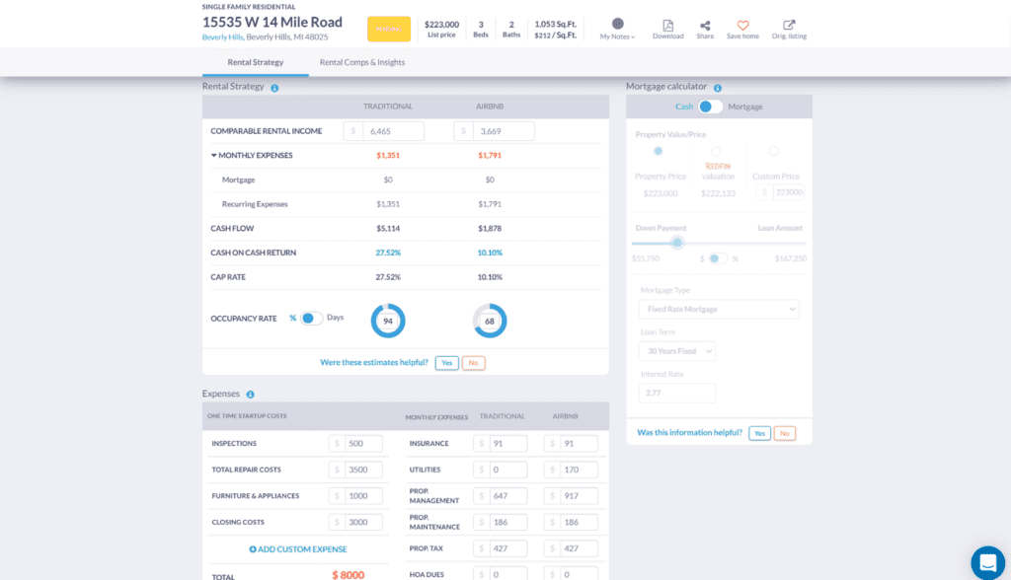Click the Rental Strategy info icon
The height and width of the screenshot is (580, 1011).
click(x=274, y=88)
